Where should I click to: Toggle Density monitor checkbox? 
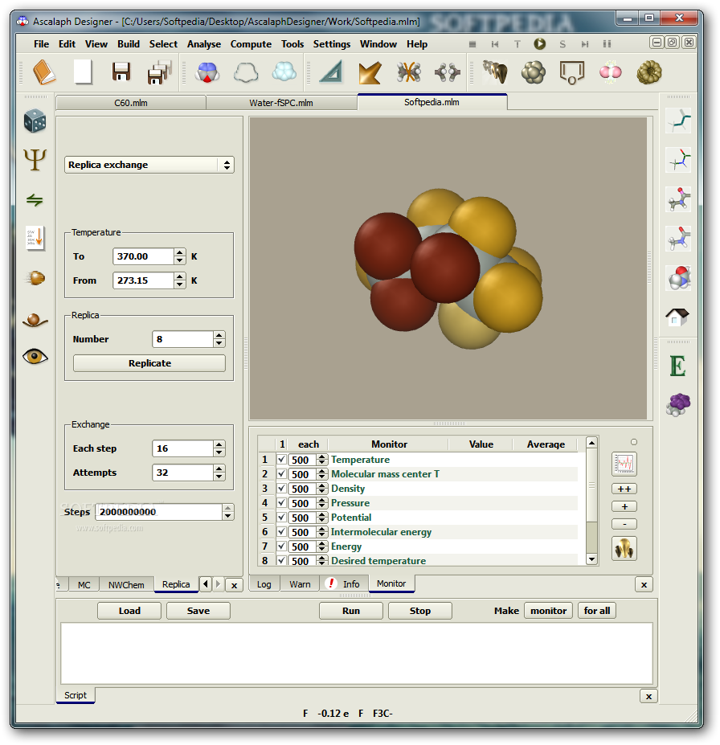click(x=281, y=489)
